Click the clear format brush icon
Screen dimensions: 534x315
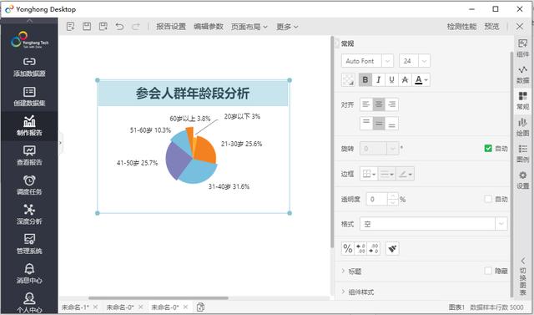392,248
